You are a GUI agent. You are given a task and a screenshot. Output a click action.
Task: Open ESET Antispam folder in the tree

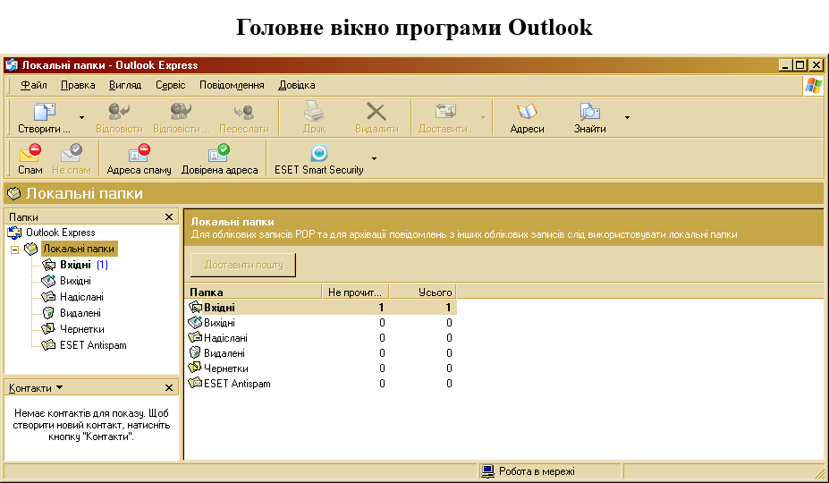(93, 345)
